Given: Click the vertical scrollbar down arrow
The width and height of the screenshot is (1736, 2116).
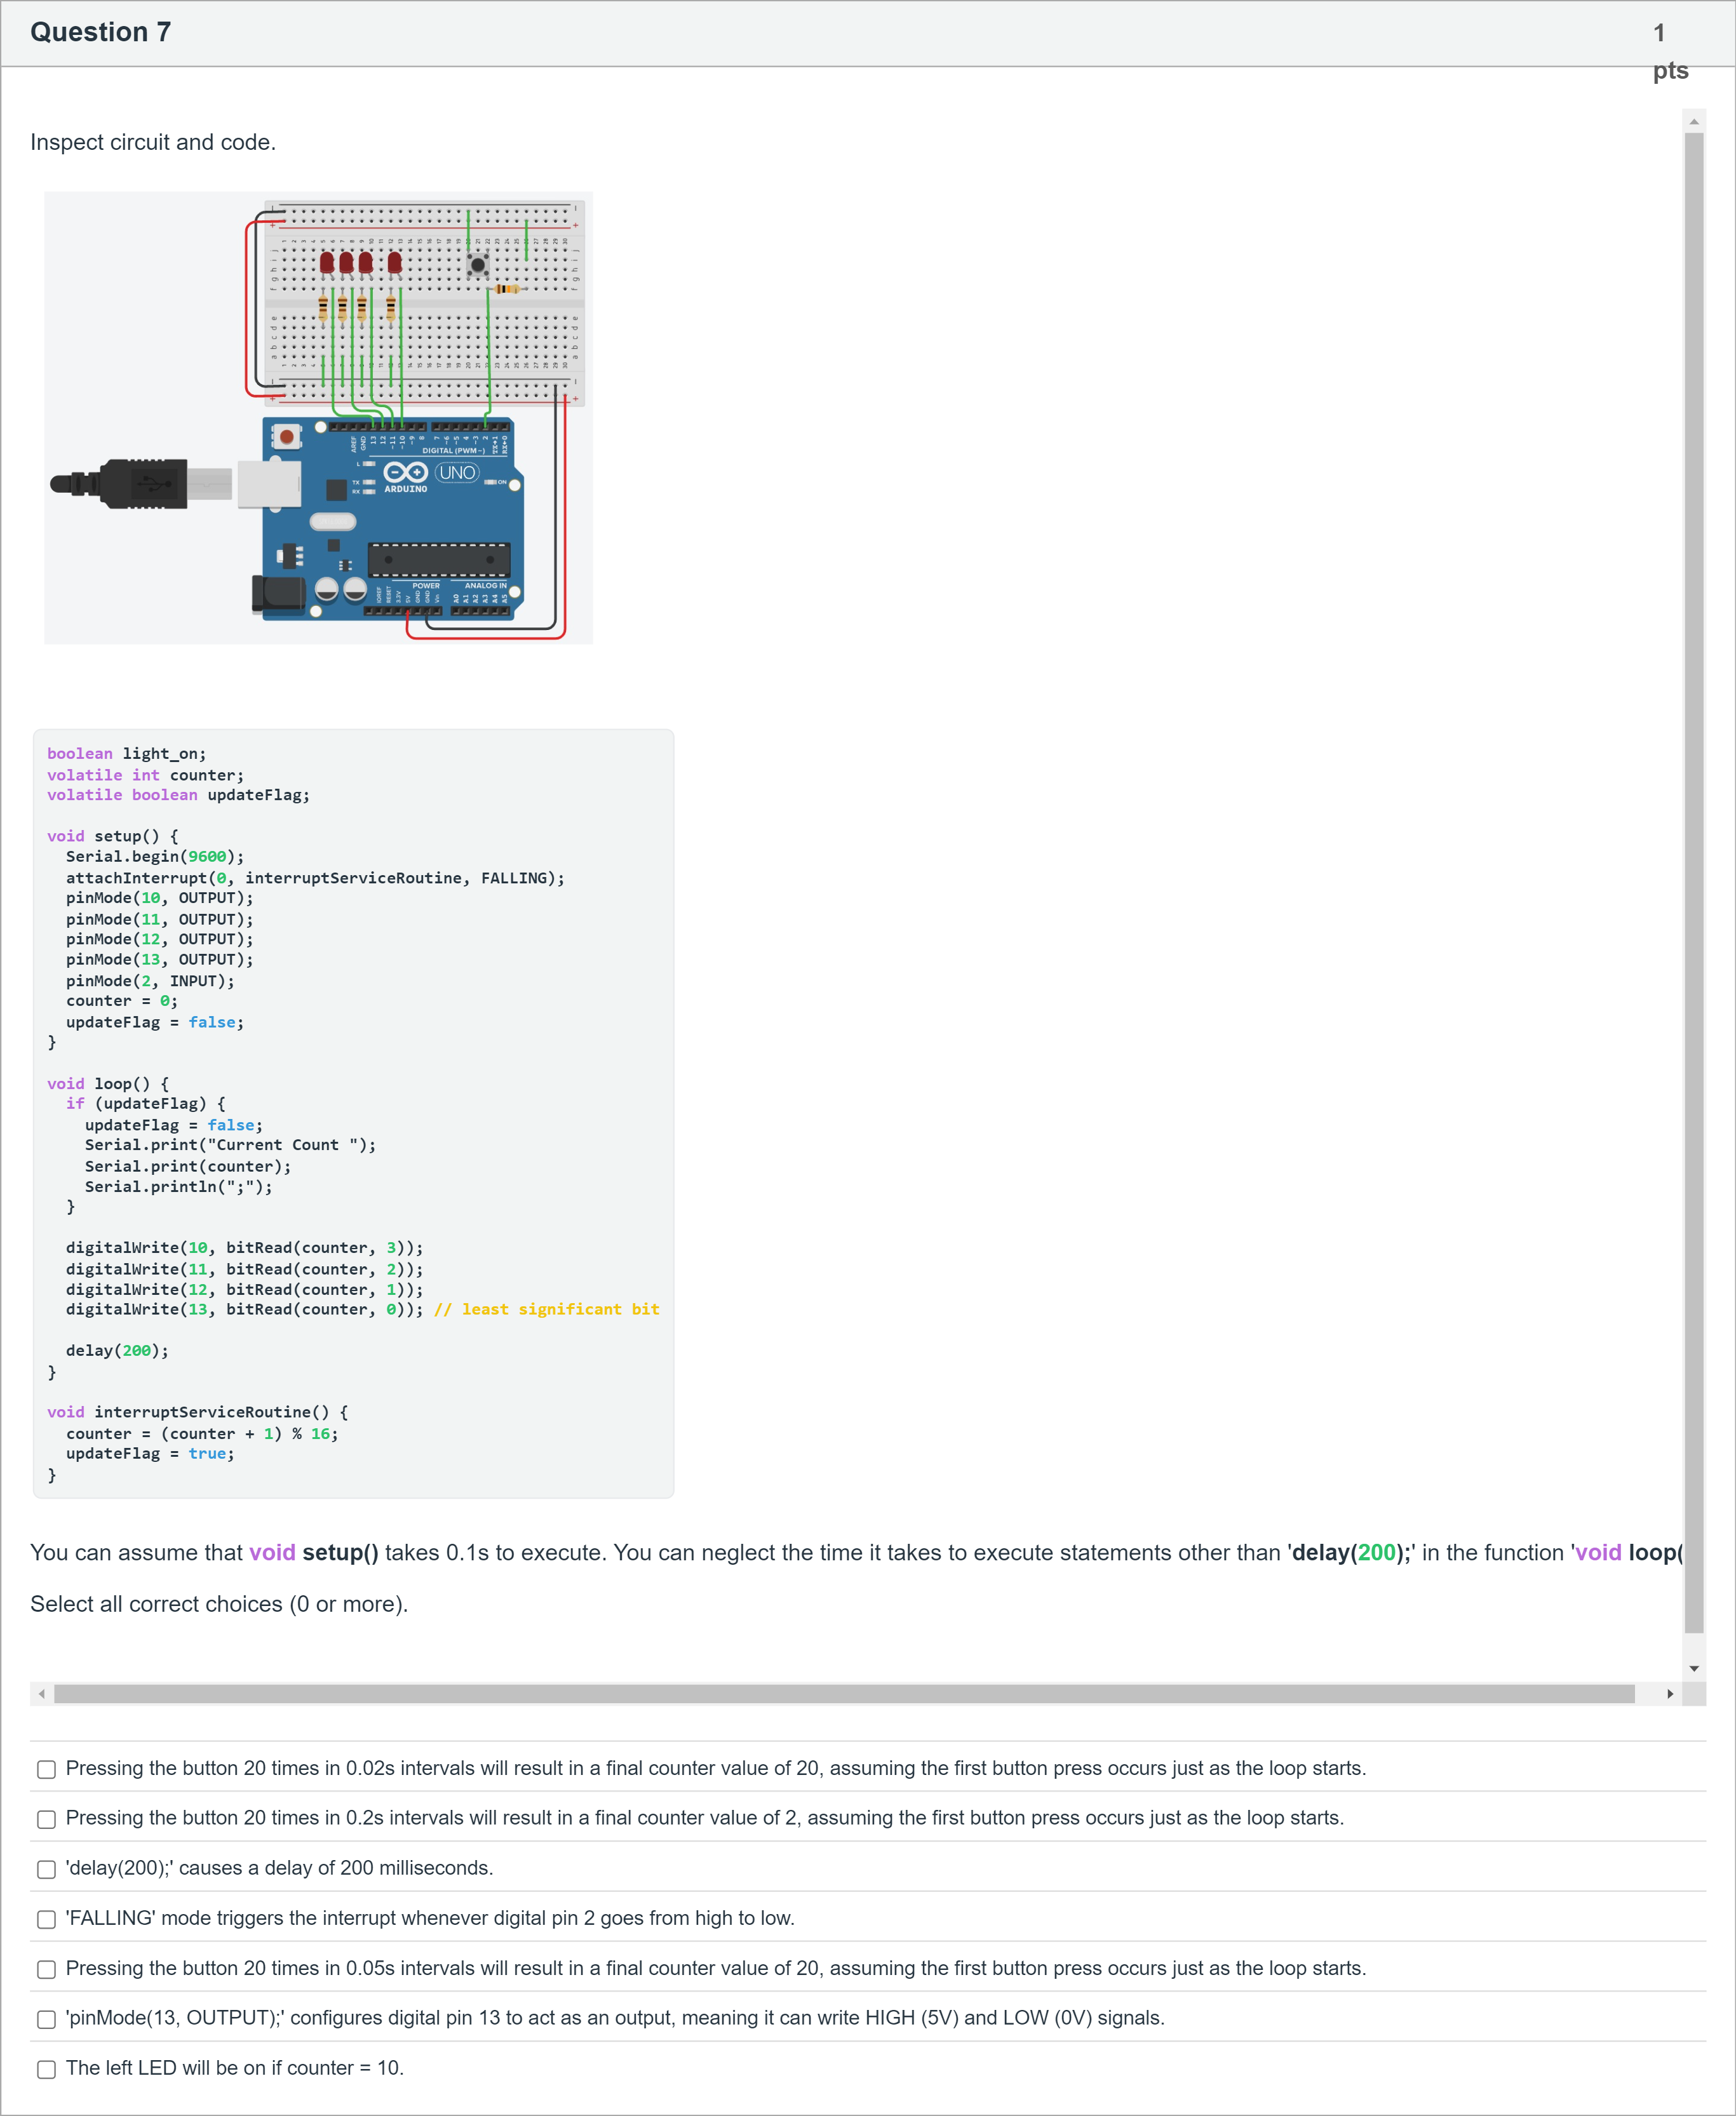Looking at the screenshot, I should point(1694,1668).
